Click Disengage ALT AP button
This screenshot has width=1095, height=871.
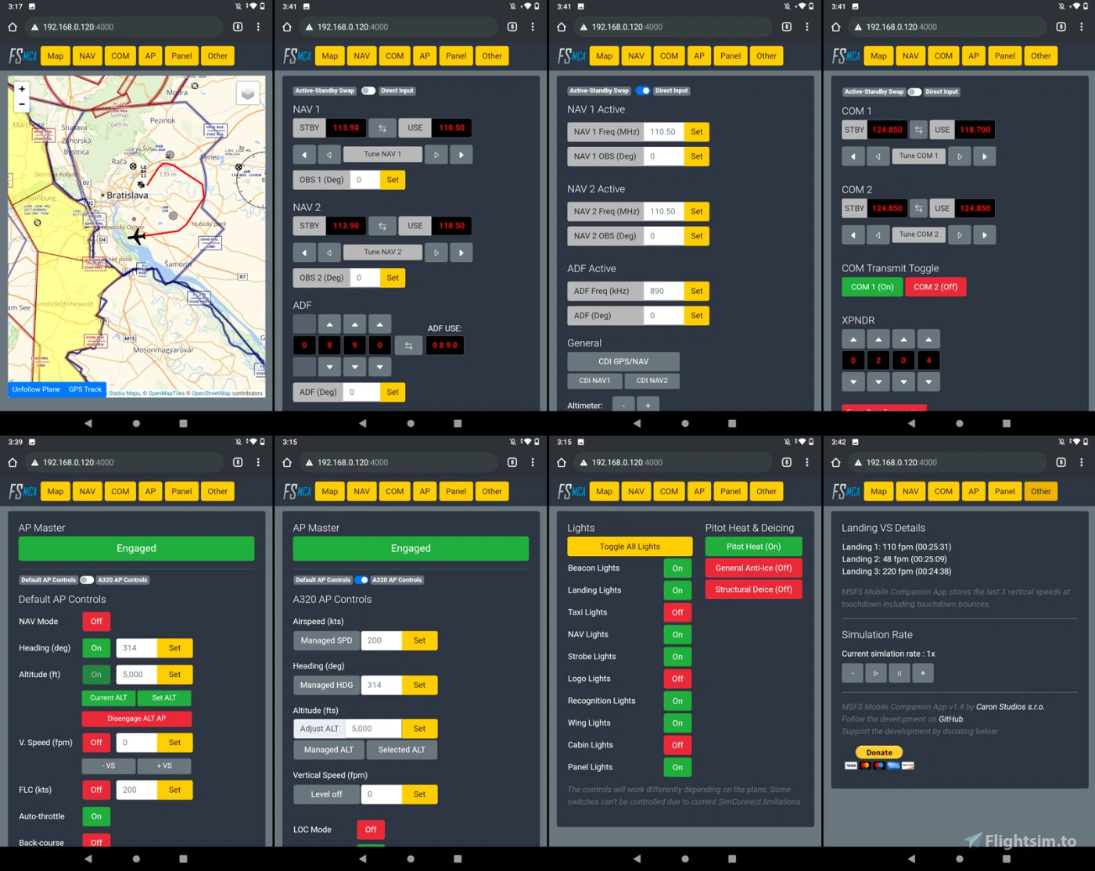tap(137, 719)
